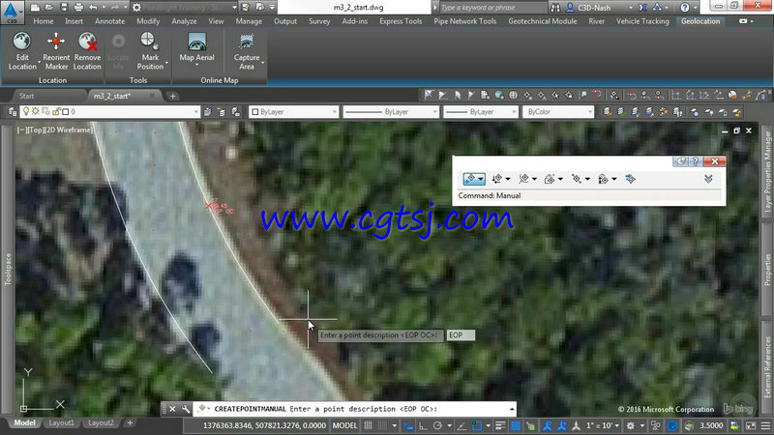774x435 pixels.
Task: Click the Open file folder icon
Action: coord(49,8)
